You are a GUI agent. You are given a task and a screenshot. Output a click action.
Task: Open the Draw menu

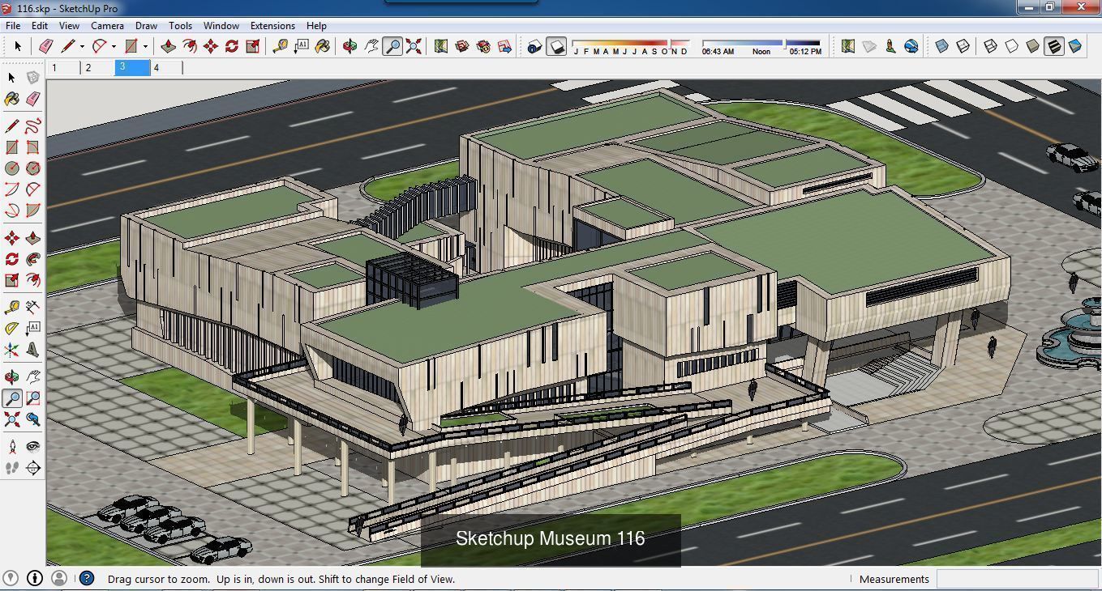click(x=146, y=25)
